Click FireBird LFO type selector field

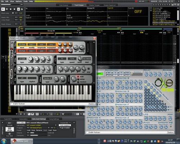coord(62,59)
